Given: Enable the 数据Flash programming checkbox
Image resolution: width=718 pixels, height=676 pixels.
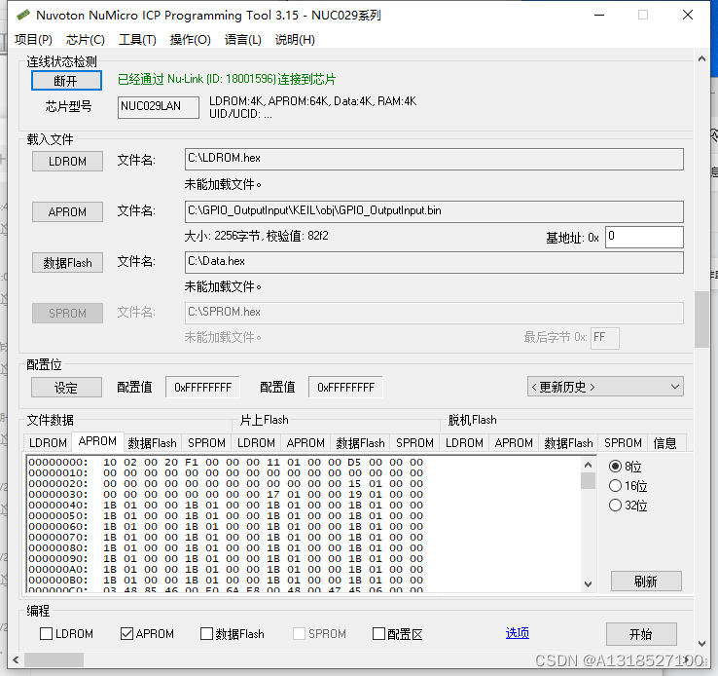Looking at the screenshot, I should pos(207,634).
